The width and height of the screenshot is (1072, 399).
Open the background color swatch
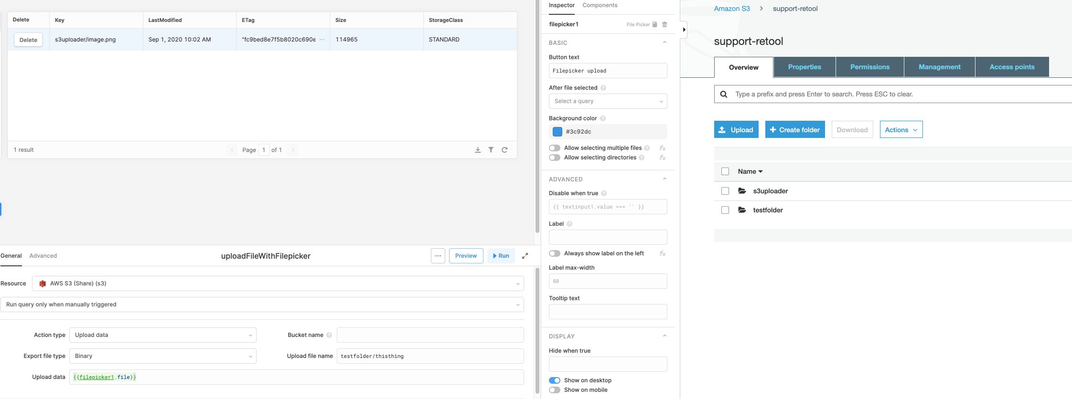coord(557,132)
